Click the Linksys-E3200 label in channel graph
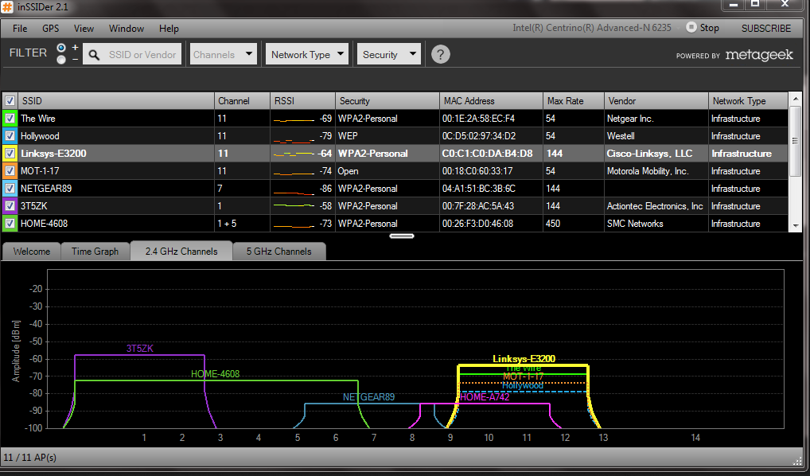 [x=524, y=359]
